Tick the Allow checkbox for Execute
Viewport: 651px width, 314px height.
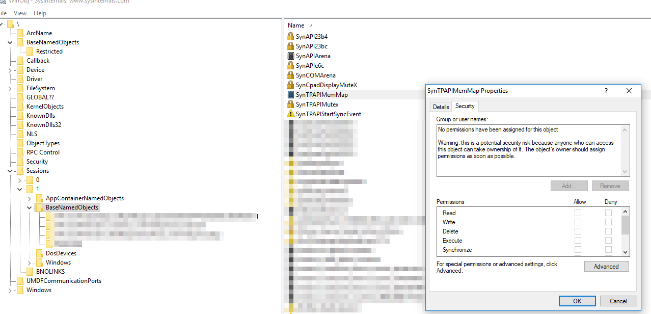point(578,241)
